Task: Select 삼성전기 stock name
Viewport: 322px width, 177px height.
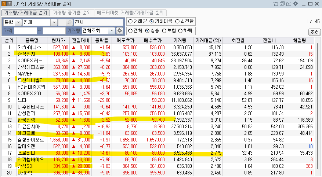Action: pos(26,113)
